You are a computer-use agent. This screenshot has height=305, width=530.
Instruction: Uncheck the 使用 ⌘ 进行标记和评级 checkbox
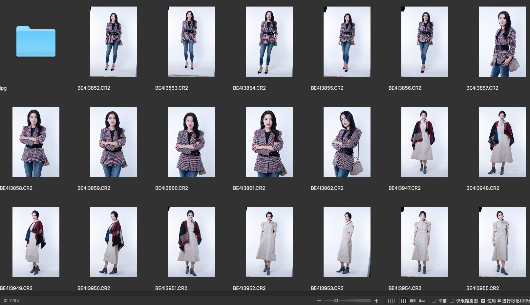point(483,301)
